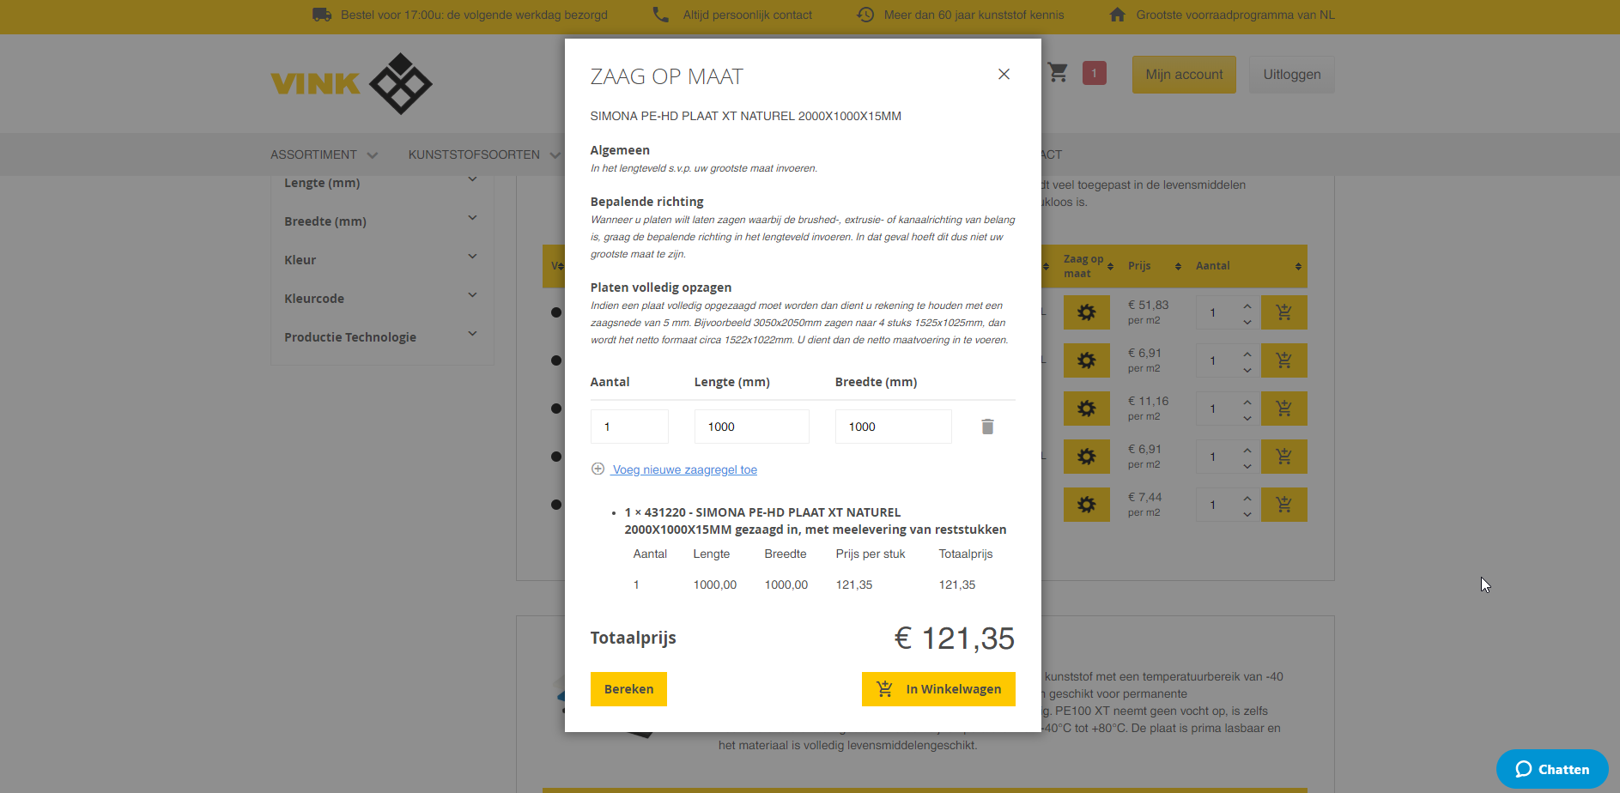The image size is (1620, 793).
Task: Add € 51,83 product to cart
Action: [1284, 312]
